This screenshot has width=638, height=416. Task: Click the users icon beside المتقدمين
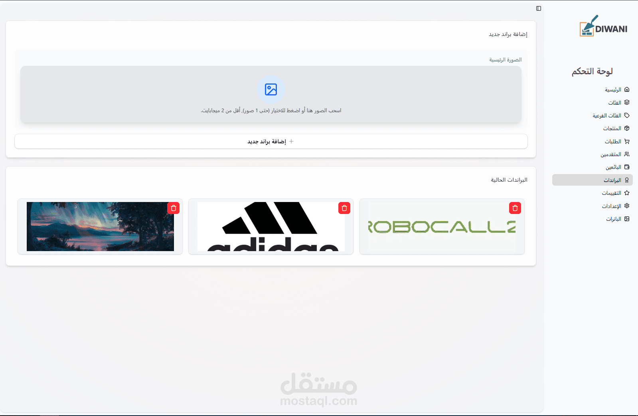627,154
